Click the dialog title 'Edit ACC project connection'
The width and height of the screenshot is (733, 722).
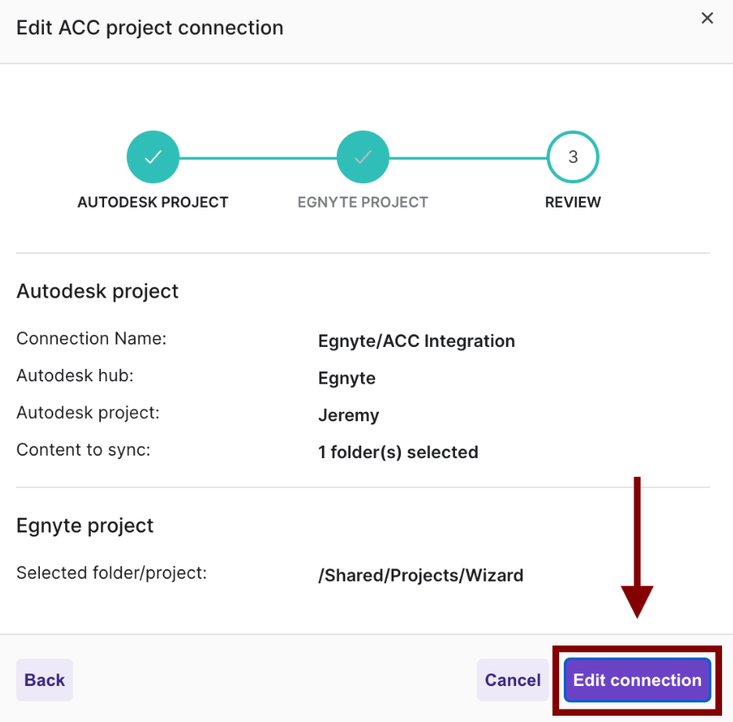[x=150, y=28]
